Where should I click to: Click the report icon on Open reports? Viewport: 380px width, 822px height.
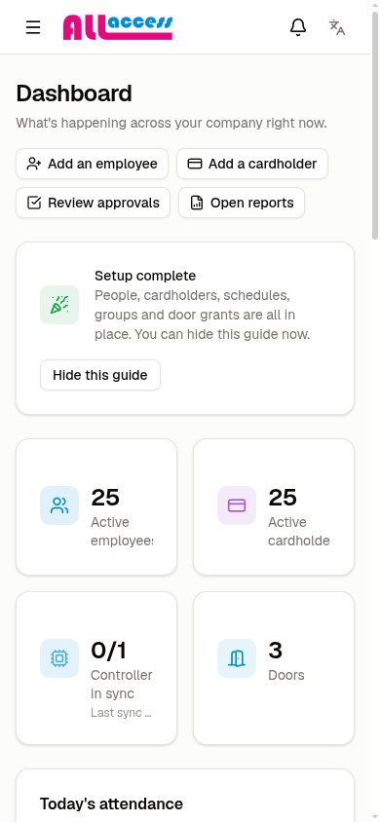click(x=197, y=203)
